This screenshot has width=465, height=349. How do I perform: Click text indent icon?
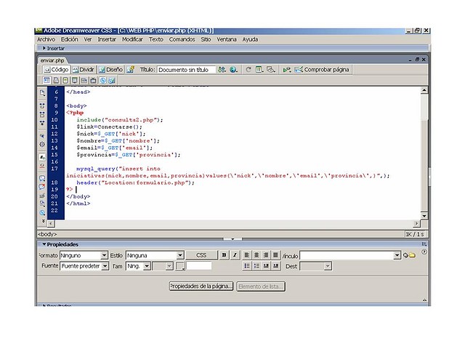275,266
